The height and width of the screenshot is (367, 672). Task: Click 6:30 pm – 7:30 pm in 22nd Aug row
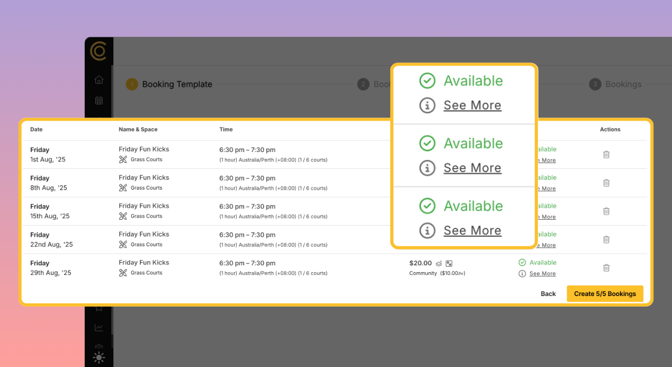(247, 235)
